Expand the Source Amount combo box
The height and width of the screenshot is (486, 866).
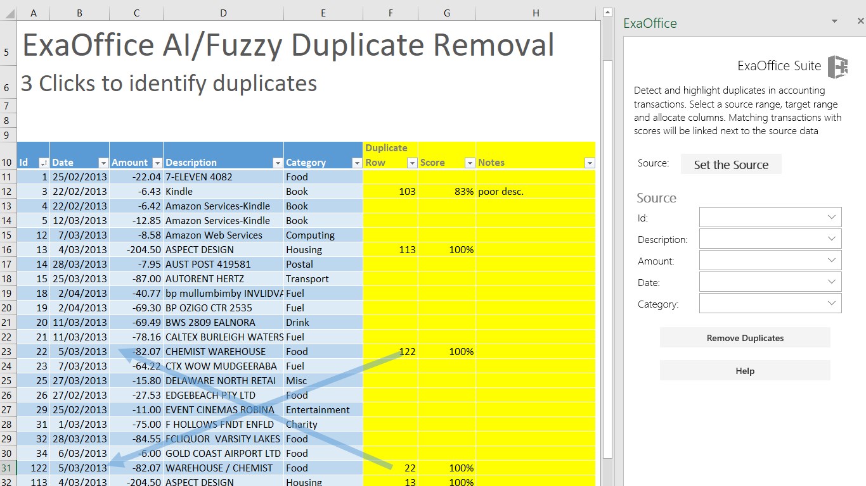832,260
